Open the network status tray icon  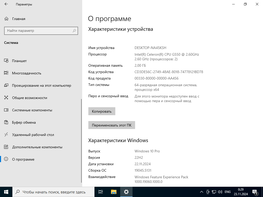214,192
